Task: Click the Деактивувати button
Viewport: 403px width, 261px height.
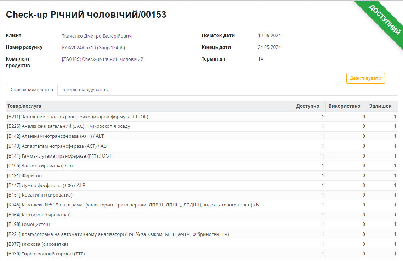Action: point(365,78)
